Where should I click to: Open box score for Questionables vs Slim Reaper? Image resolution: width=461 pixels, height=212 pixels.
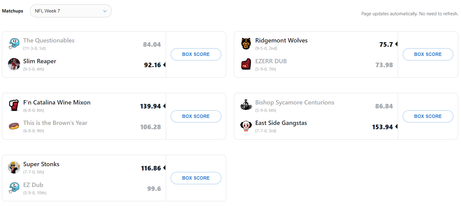(x=196, y=54)
